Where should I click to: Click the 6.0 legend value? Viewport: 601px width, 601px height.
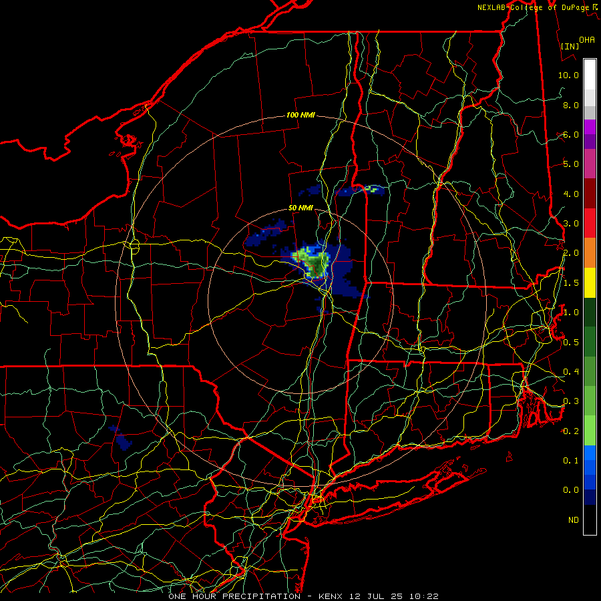coord(571,134)
